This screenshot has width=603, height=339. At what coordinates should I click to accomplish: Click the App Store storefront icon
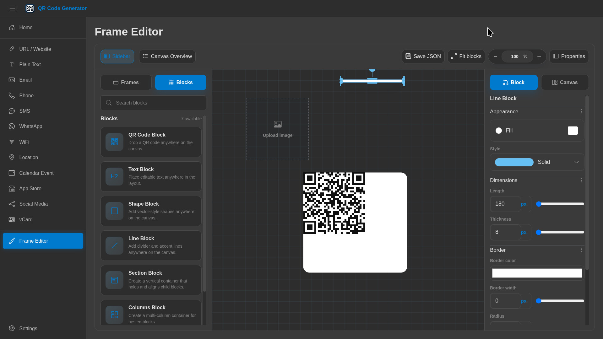[12, 188]
